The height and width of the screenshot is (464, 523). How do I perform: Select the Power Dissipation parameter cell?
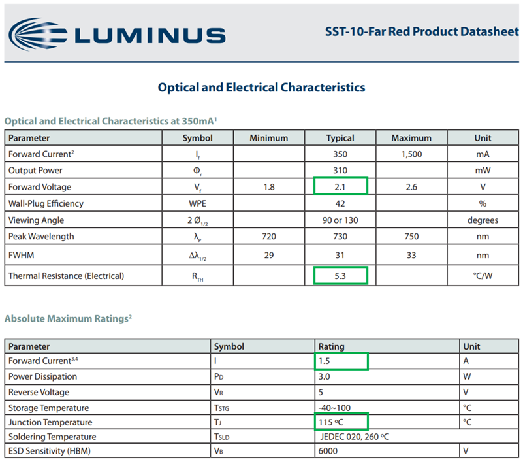click(x=42, y=376)
